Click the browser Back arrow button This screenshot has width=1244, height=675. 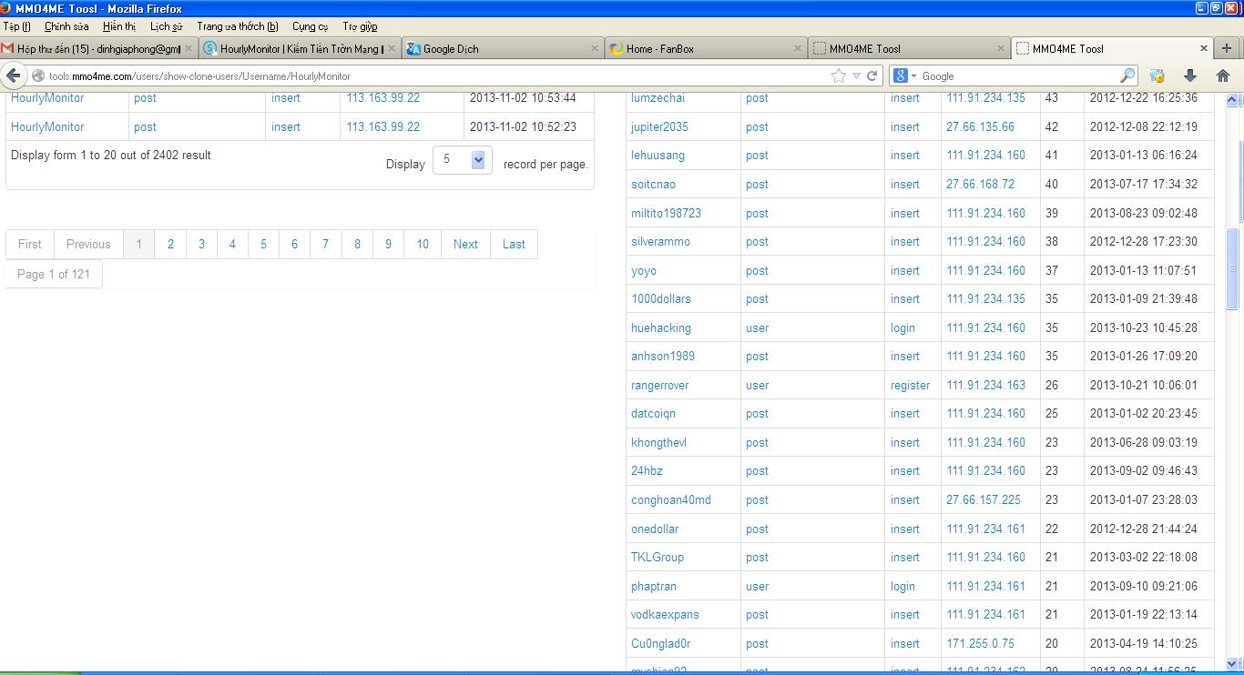(14, 76)
